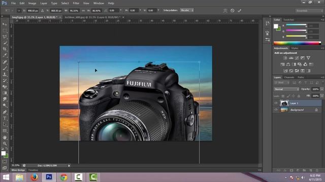Open the Mini Bridge panel tab
325x182 pixels.
tap(18, 170)
